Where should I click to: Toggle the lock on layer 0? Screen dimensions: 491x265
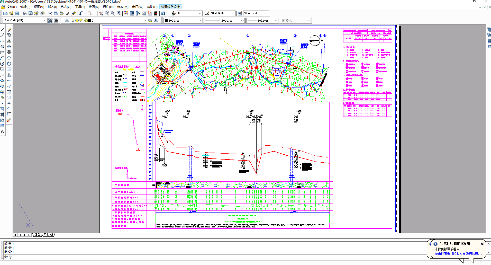click(86, 21)
